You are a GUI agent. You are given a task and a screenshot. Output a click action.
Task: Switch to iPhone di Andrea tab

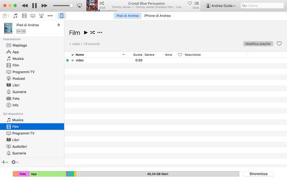[x=158, y=15]
